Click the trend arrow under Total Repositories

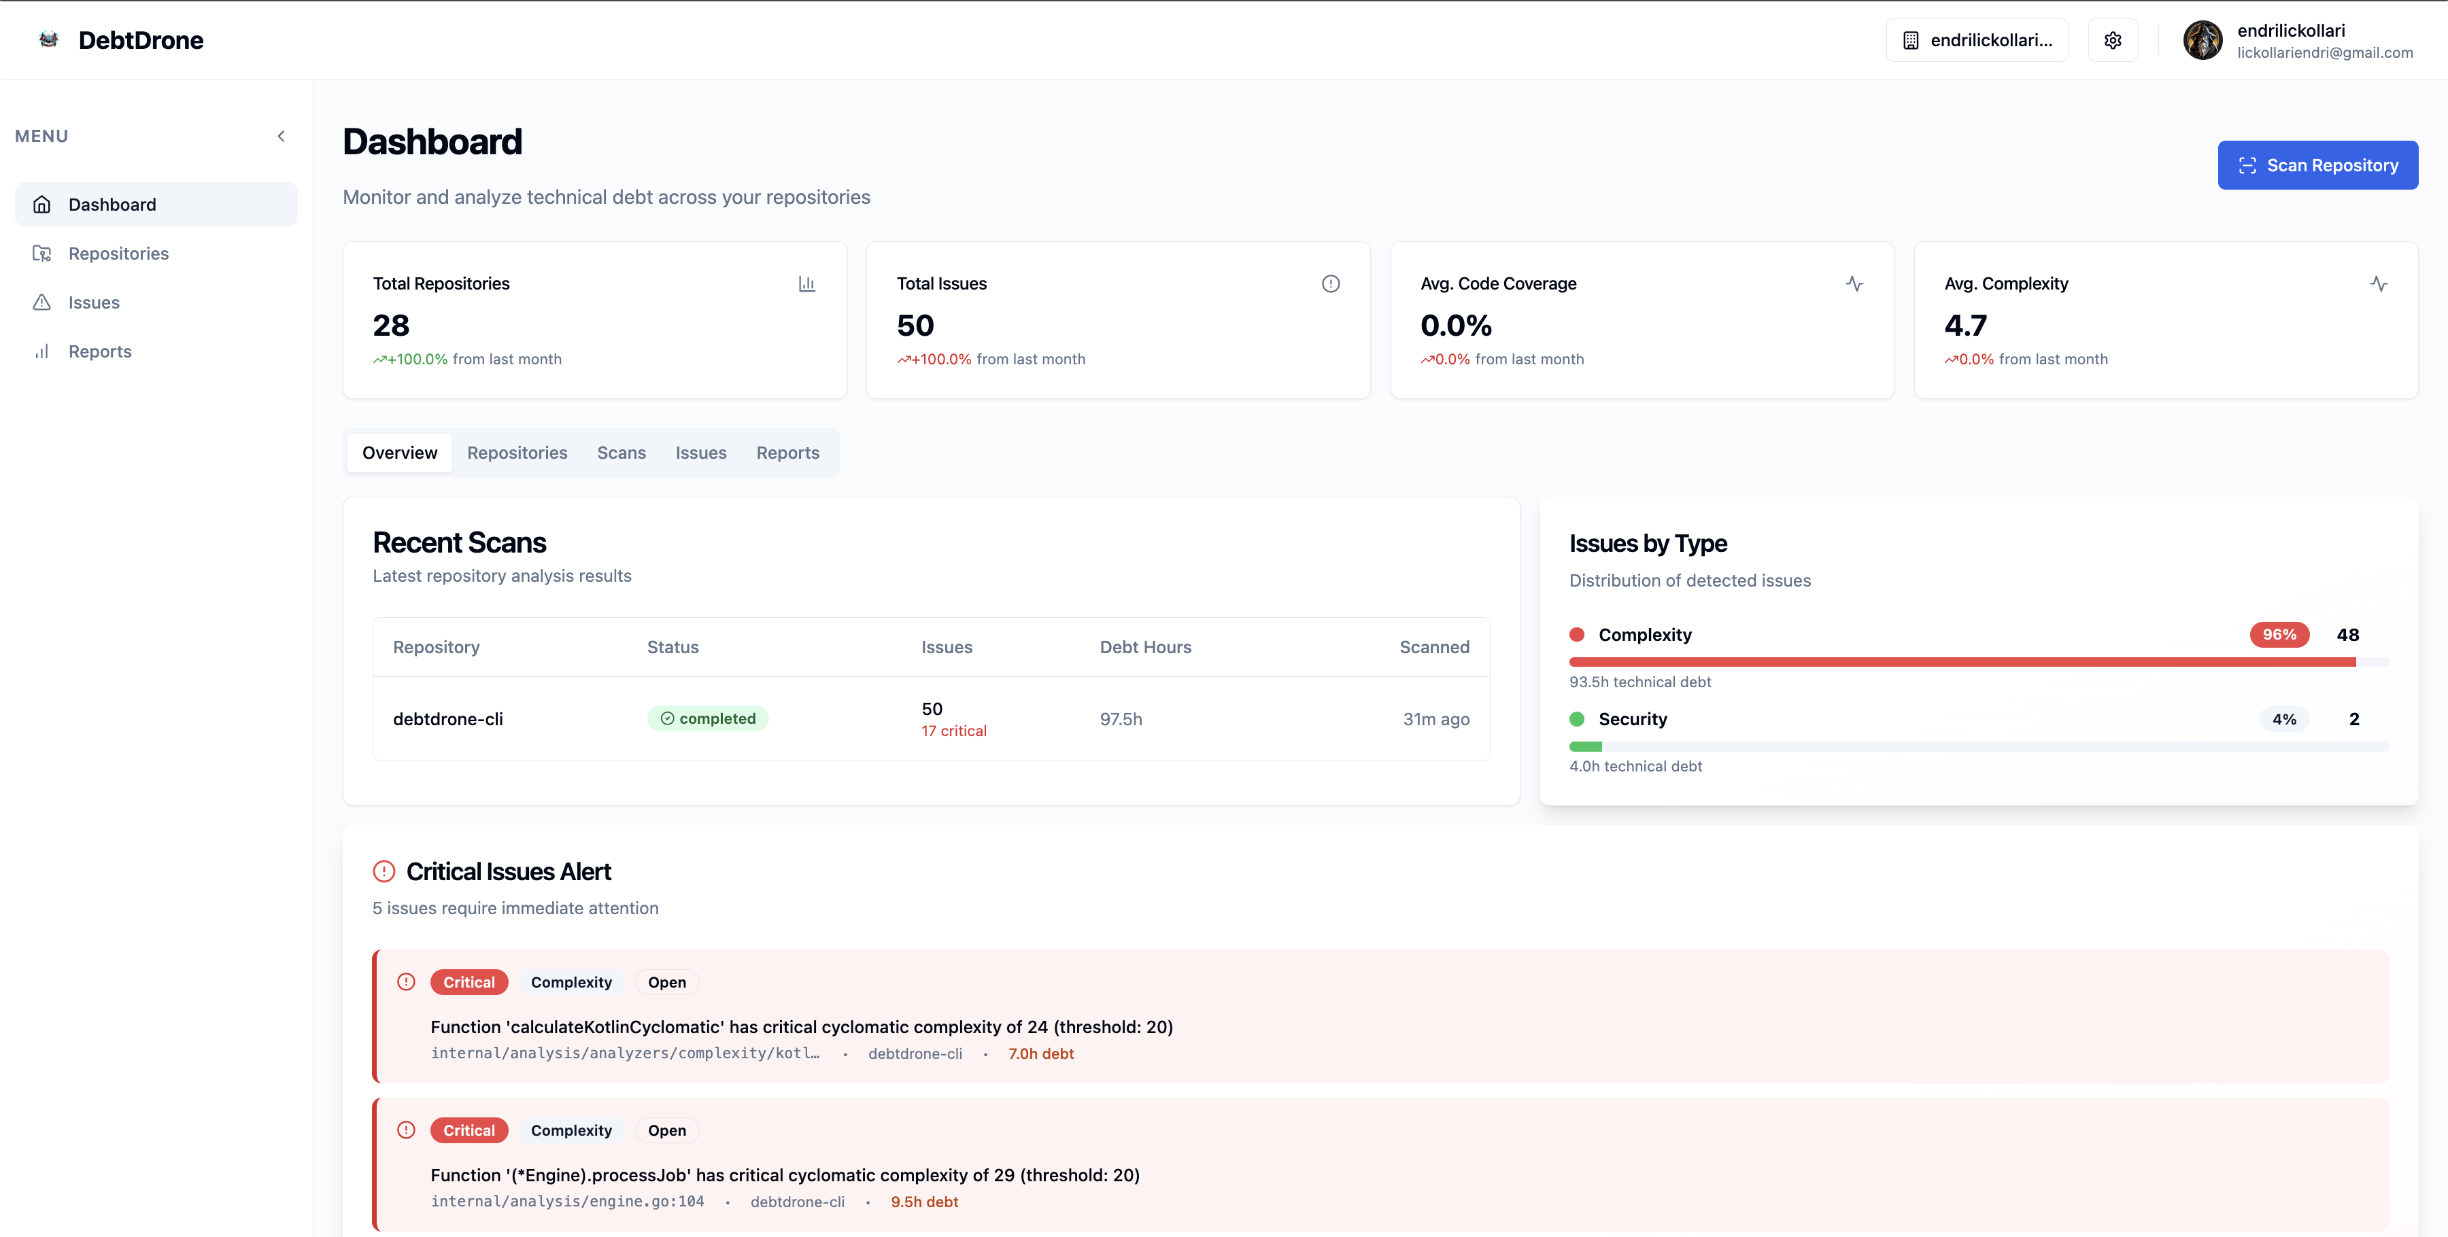(380, 360)
